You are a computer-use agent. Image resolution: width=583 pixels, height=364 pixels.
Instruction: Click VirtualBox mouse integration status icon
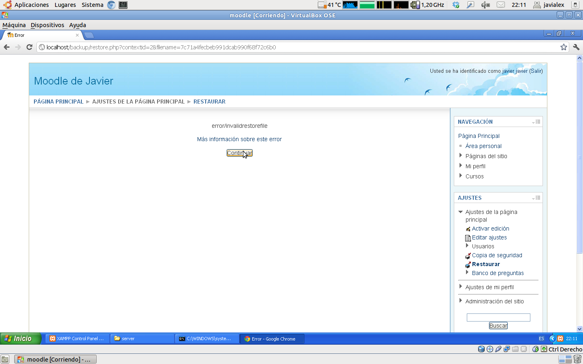[x=536, y=349]
